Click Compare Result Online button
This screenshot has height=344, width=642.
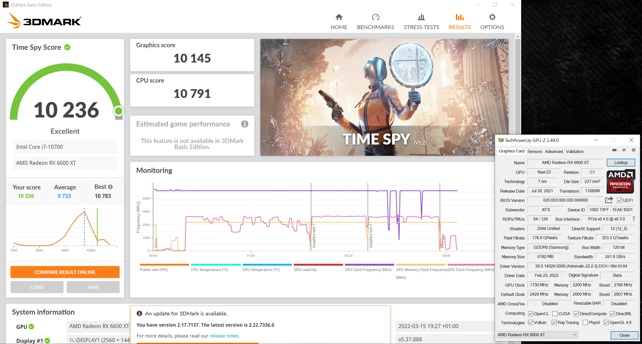(65, 272)
